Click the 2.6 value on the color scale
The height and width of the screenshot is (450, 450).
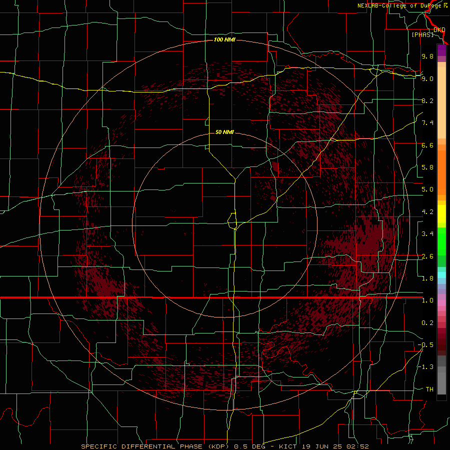[x=427, y=256]
